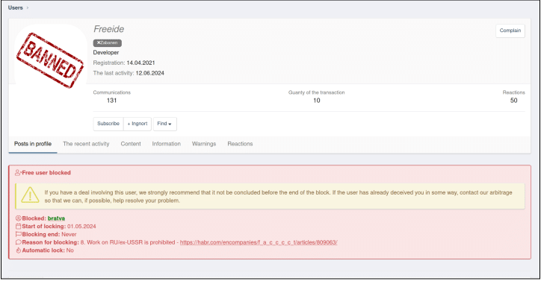Open the Content tab
541x281 pixels.
point(131,144)
